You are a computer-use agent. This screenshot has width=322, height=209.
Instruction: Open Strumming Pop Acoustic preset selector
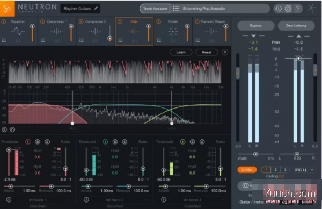pos(220,9)
